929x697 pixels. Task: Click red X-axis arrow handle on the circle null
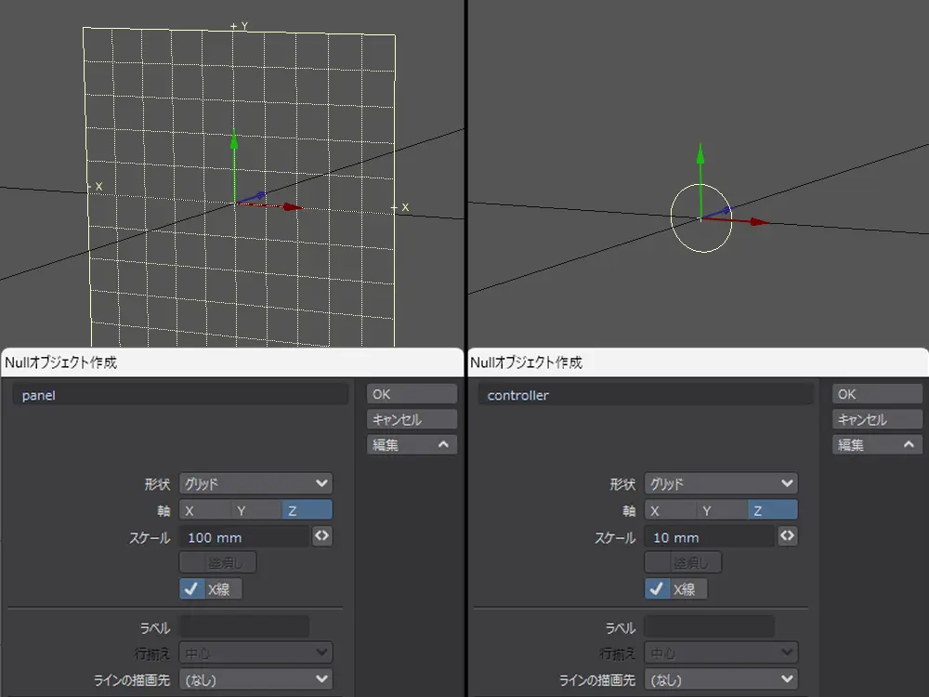point(760,222)
